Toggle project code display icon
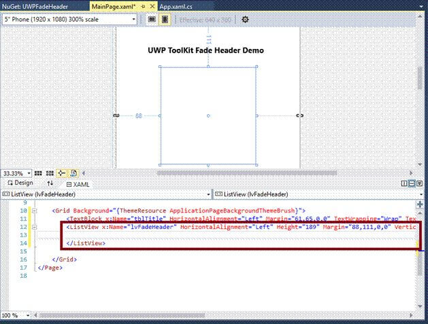Screen dimensions: 428x324 73,173
